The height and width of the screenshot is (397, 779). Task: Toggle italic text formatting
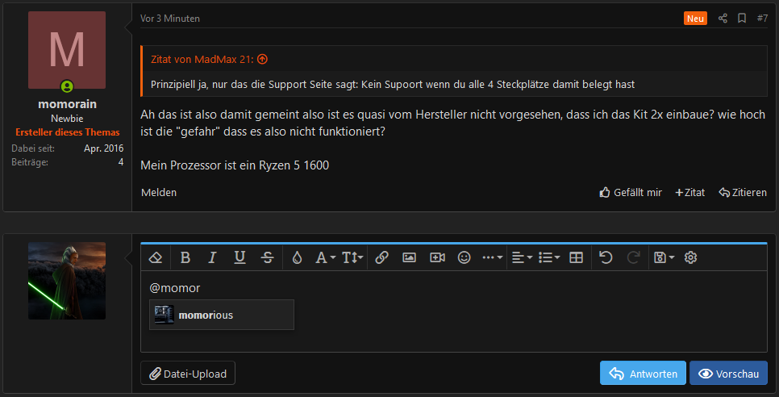point(213,257)
